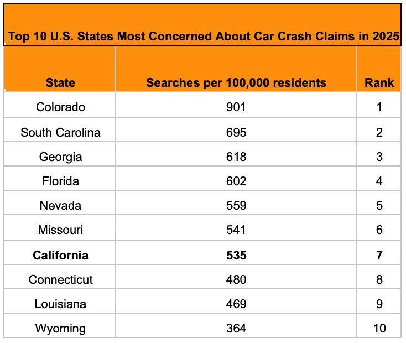Select the Nevada state cell

(60, 205)
